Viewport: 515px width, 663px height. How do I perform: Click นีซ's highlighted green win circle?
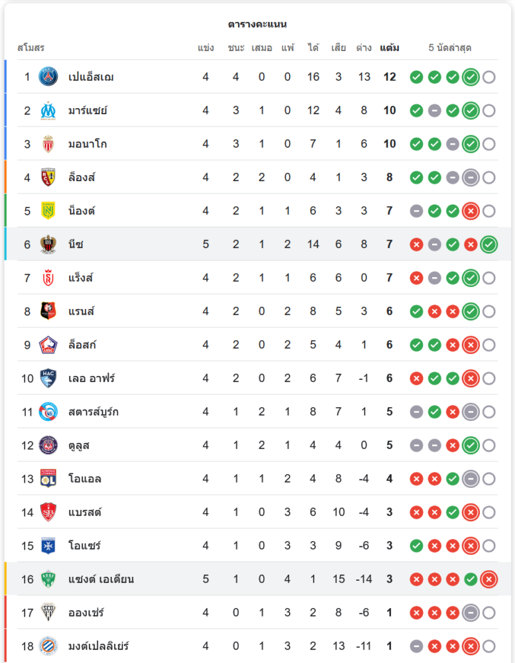(x=488, y=245)
